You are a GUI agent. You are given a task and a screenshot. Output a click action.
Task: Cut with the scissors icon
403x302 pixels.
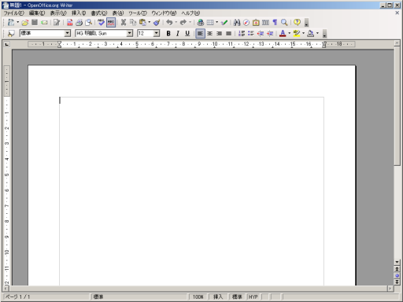click(x=124, y=23)
